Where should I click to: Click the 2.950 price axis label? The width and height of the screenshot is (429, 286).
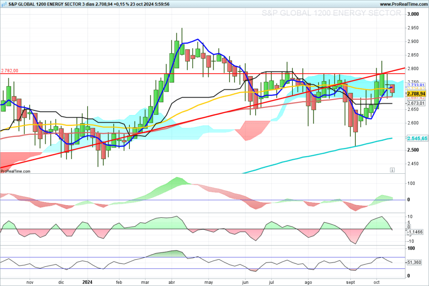click(x=413, y=28)
